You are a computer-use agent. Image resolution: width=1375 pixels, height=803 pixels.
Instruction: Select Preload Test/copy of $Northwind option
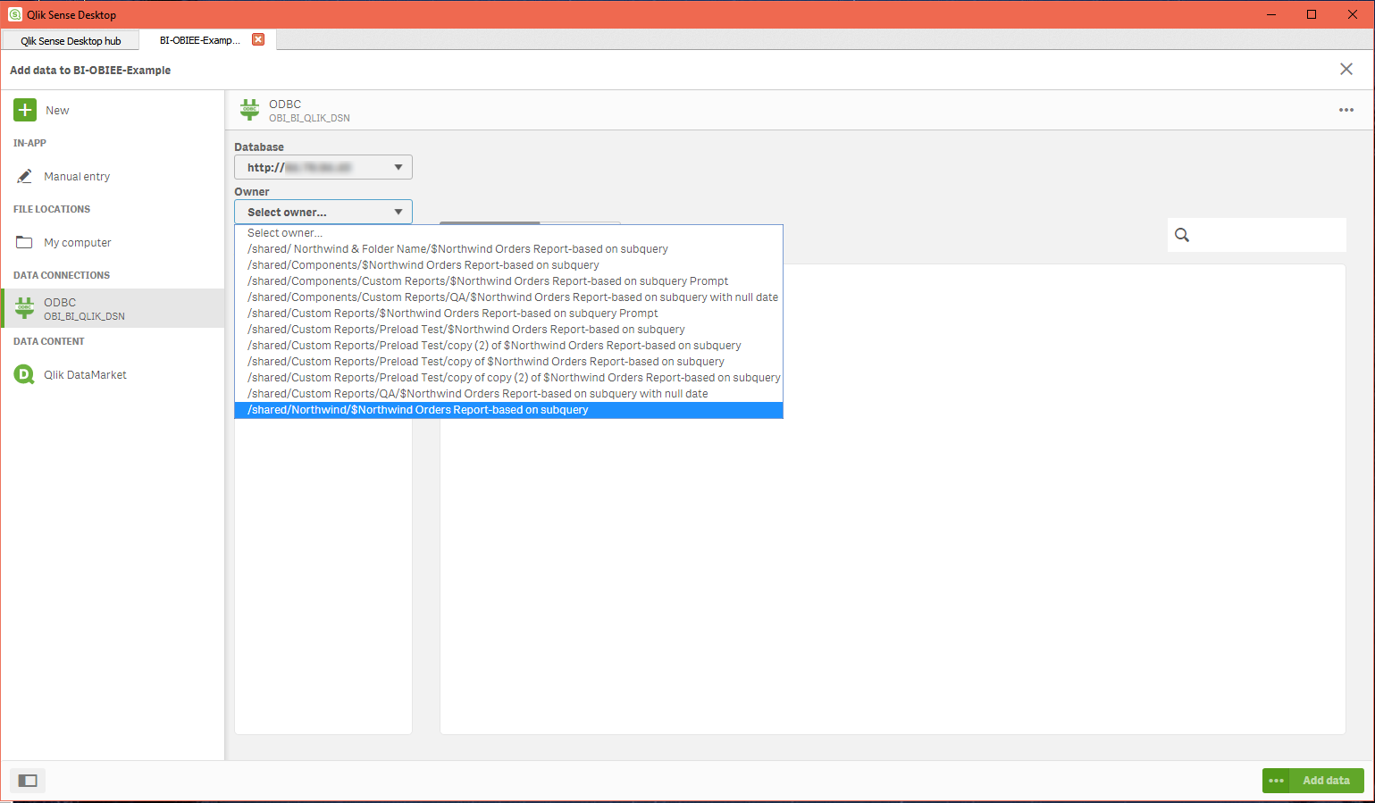pos(508,362)
